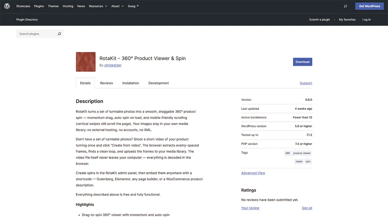Screen dimensions: 388x218
Task: Open author chriskatzer profile link
Action: point(113,65)
